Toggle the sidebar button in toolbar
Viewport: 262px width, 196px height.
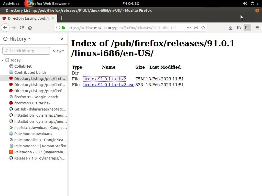pyautogui.click(x=247, y=28)
